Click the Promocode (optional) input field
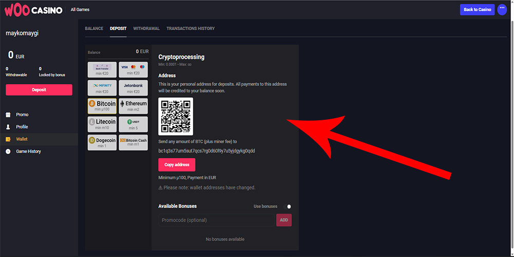The height and width of the screenshot is (257, 514). point(216,221)
